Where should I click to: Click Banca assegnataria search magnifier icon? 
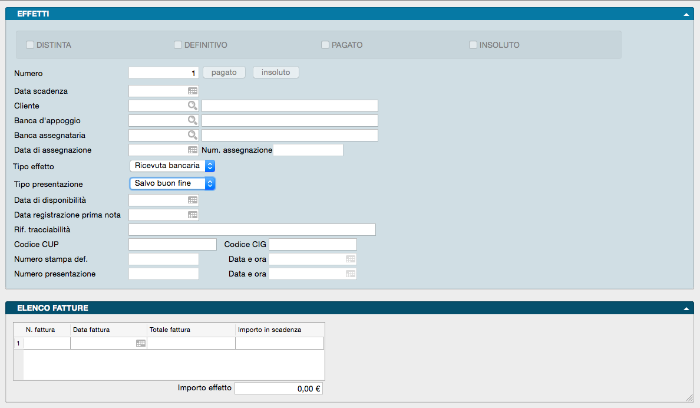[193, 135]
